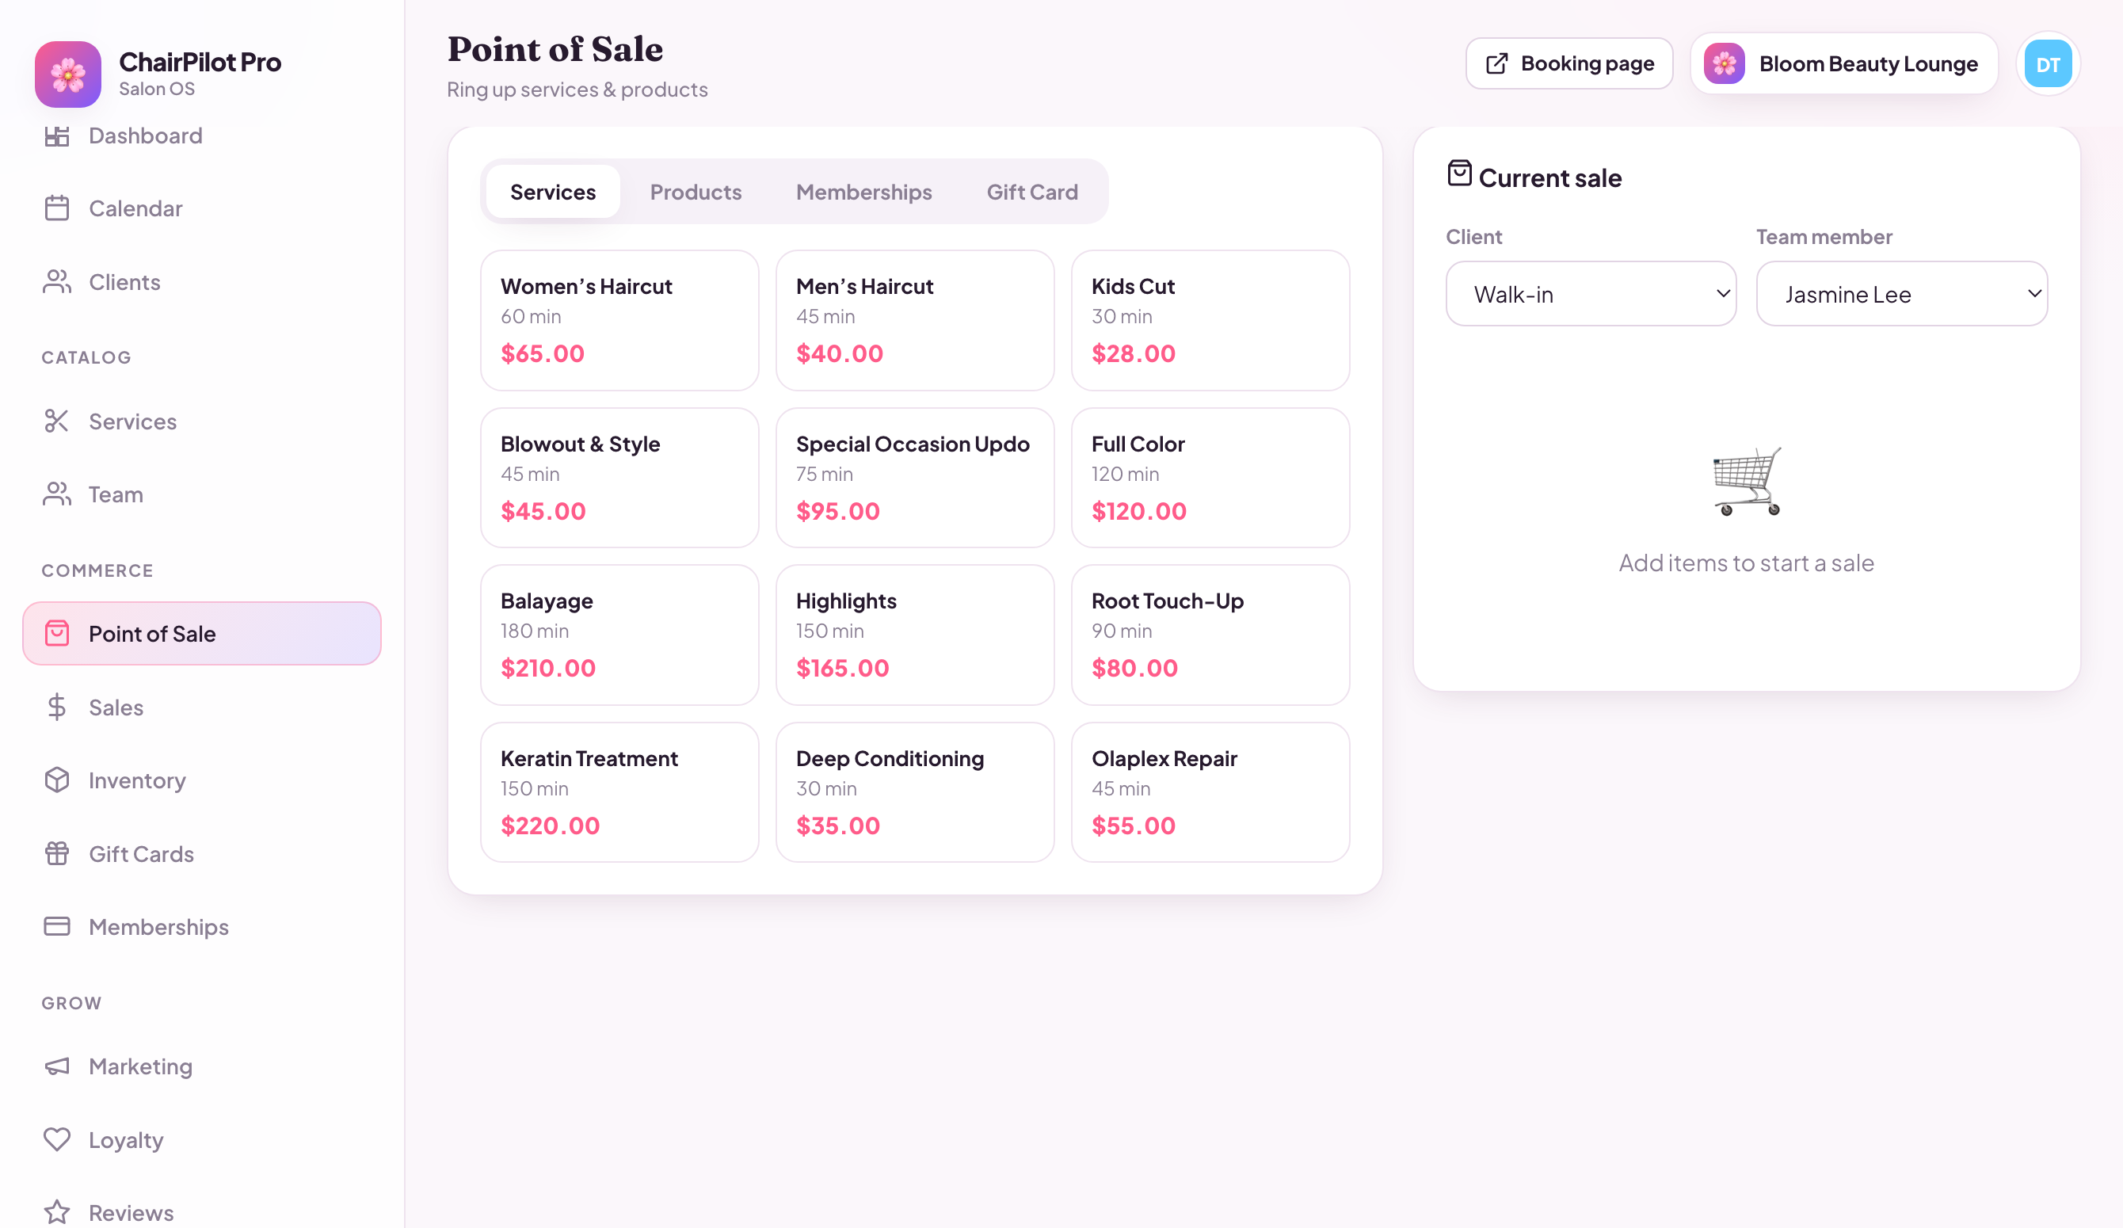Image resolution: width=2123 pixels, height=1228 pixels.
Task: Open Memberships in the sidebar
Action: 201,926
